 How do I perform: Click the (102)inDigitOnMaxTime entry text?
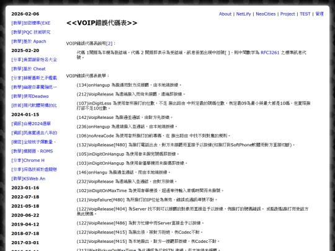pos(150,191)
